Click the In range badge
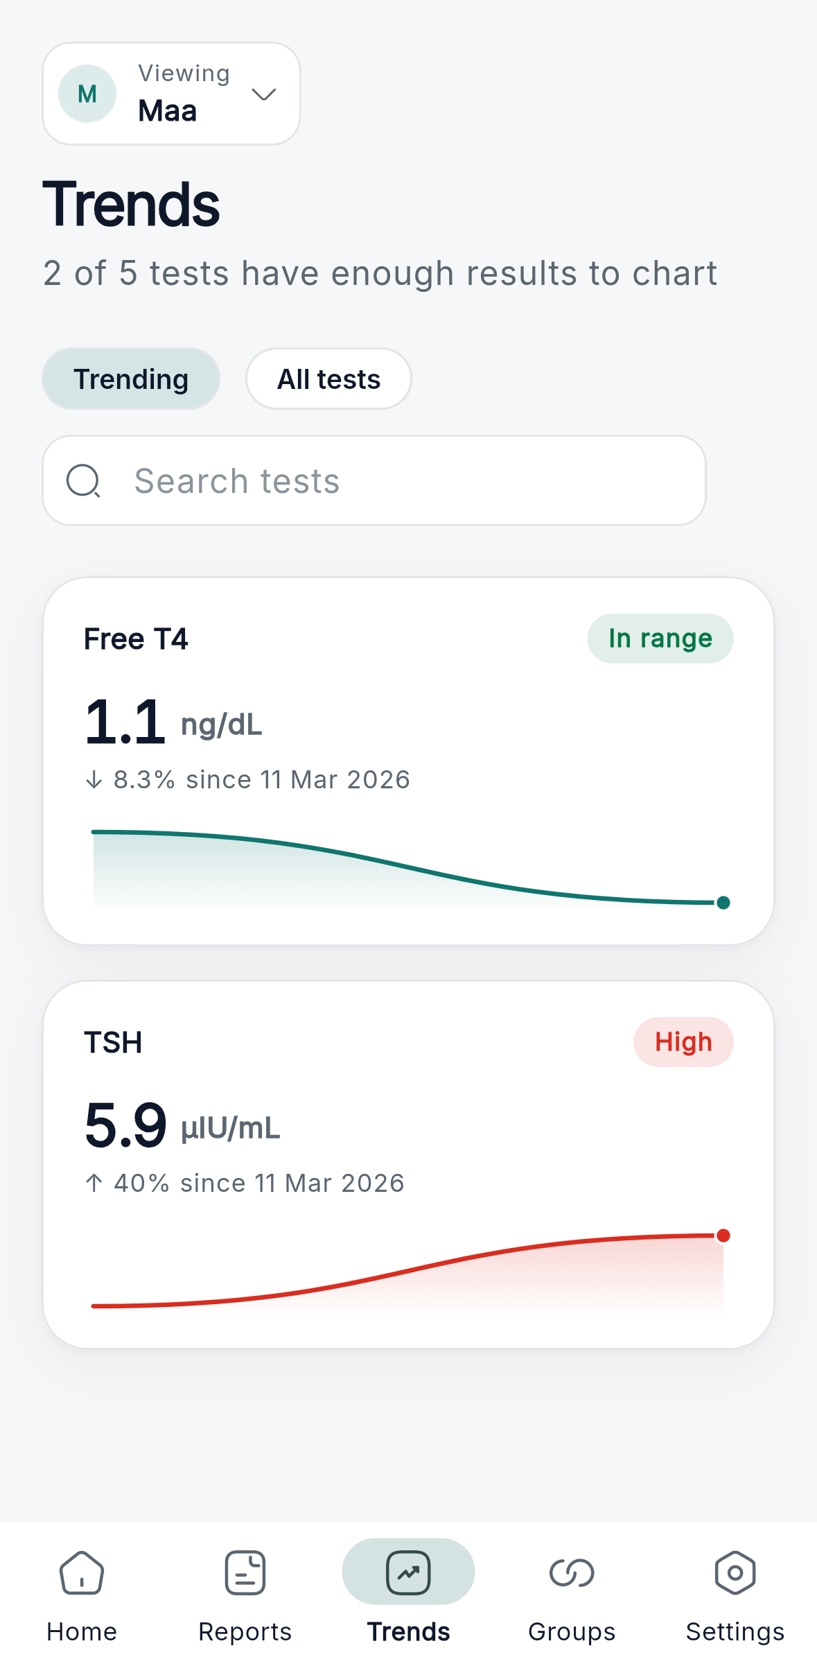The width and height of the screenshot is (817, 1664). click(x=660, y=639)
